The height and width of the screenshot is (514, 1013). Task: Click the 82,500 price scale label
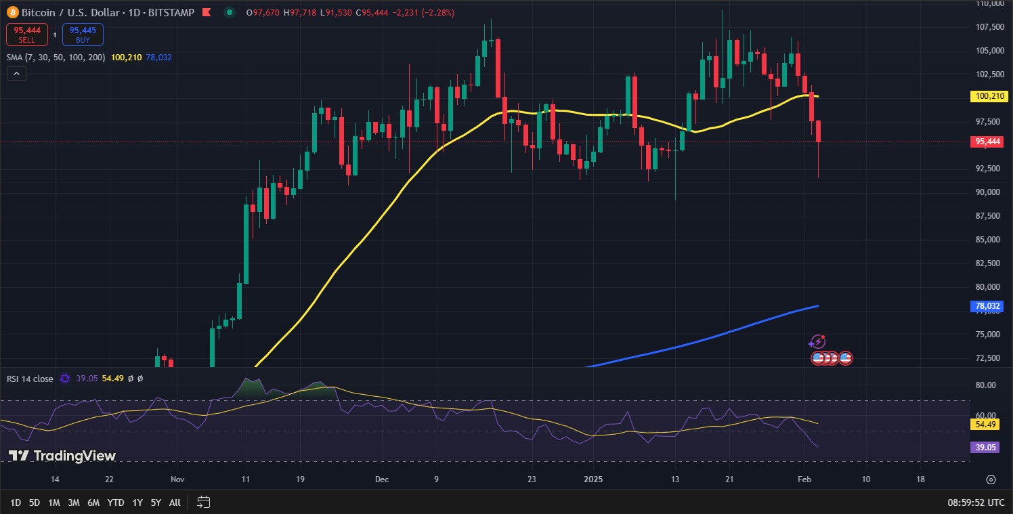(988, 263)
